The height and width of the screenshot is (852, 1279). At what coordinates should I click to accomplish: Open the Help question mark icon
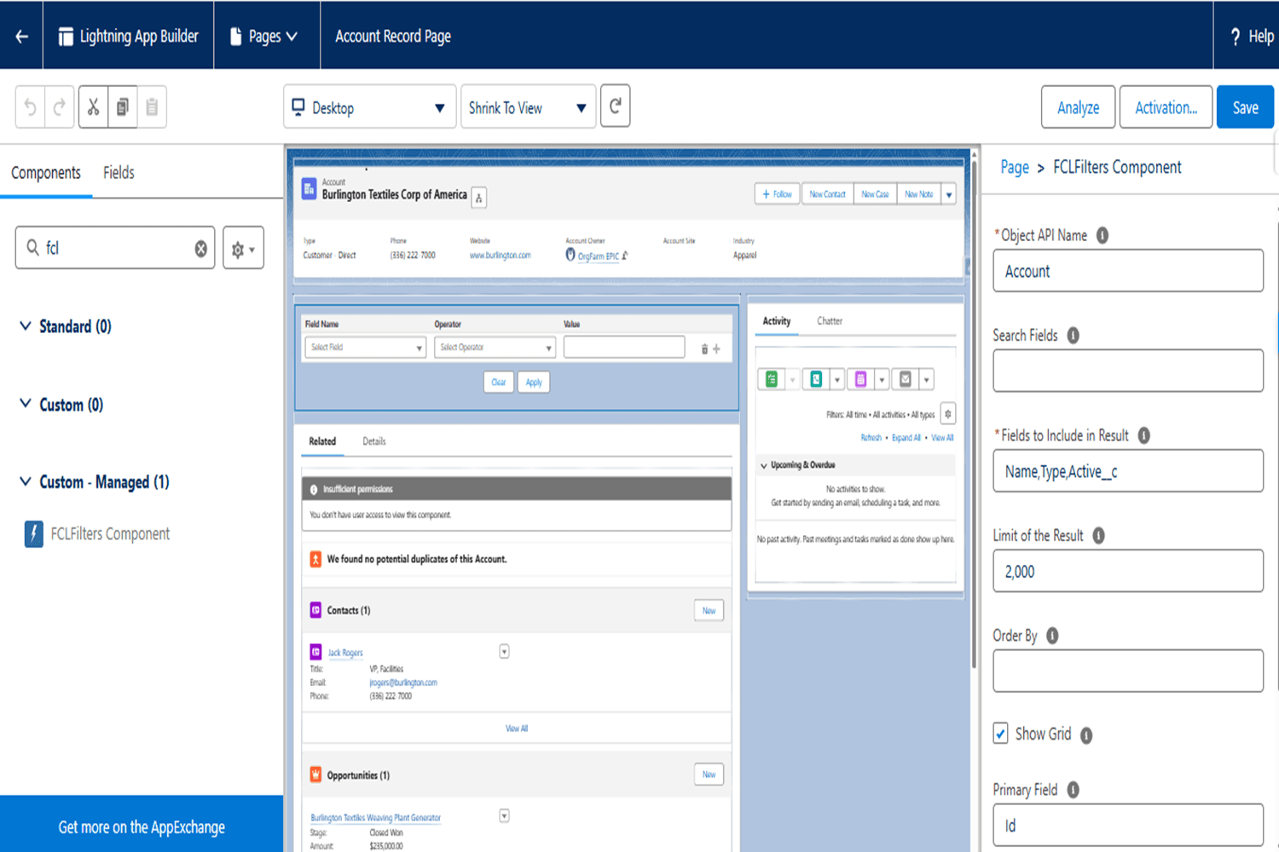[1235, 37]
